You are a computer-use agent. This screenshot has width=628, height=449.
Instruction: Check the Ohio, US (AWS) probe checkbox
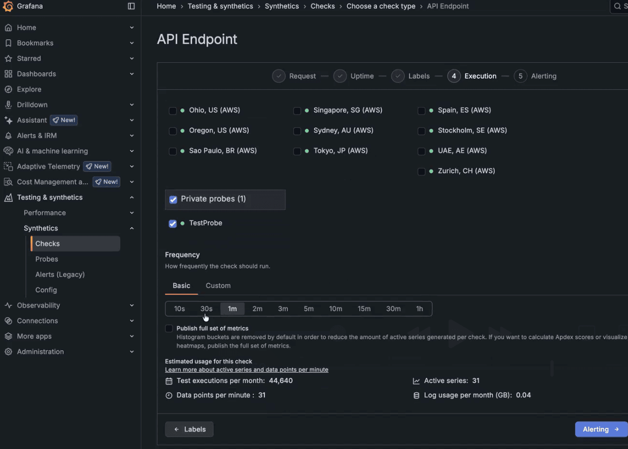[173, 110]
